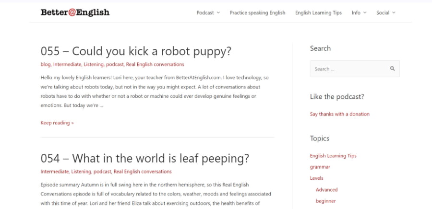The height and width of the screenshot is (209, 432).
Task: Expand the Podcast dropdown menu
Action: tap(208, 13)
